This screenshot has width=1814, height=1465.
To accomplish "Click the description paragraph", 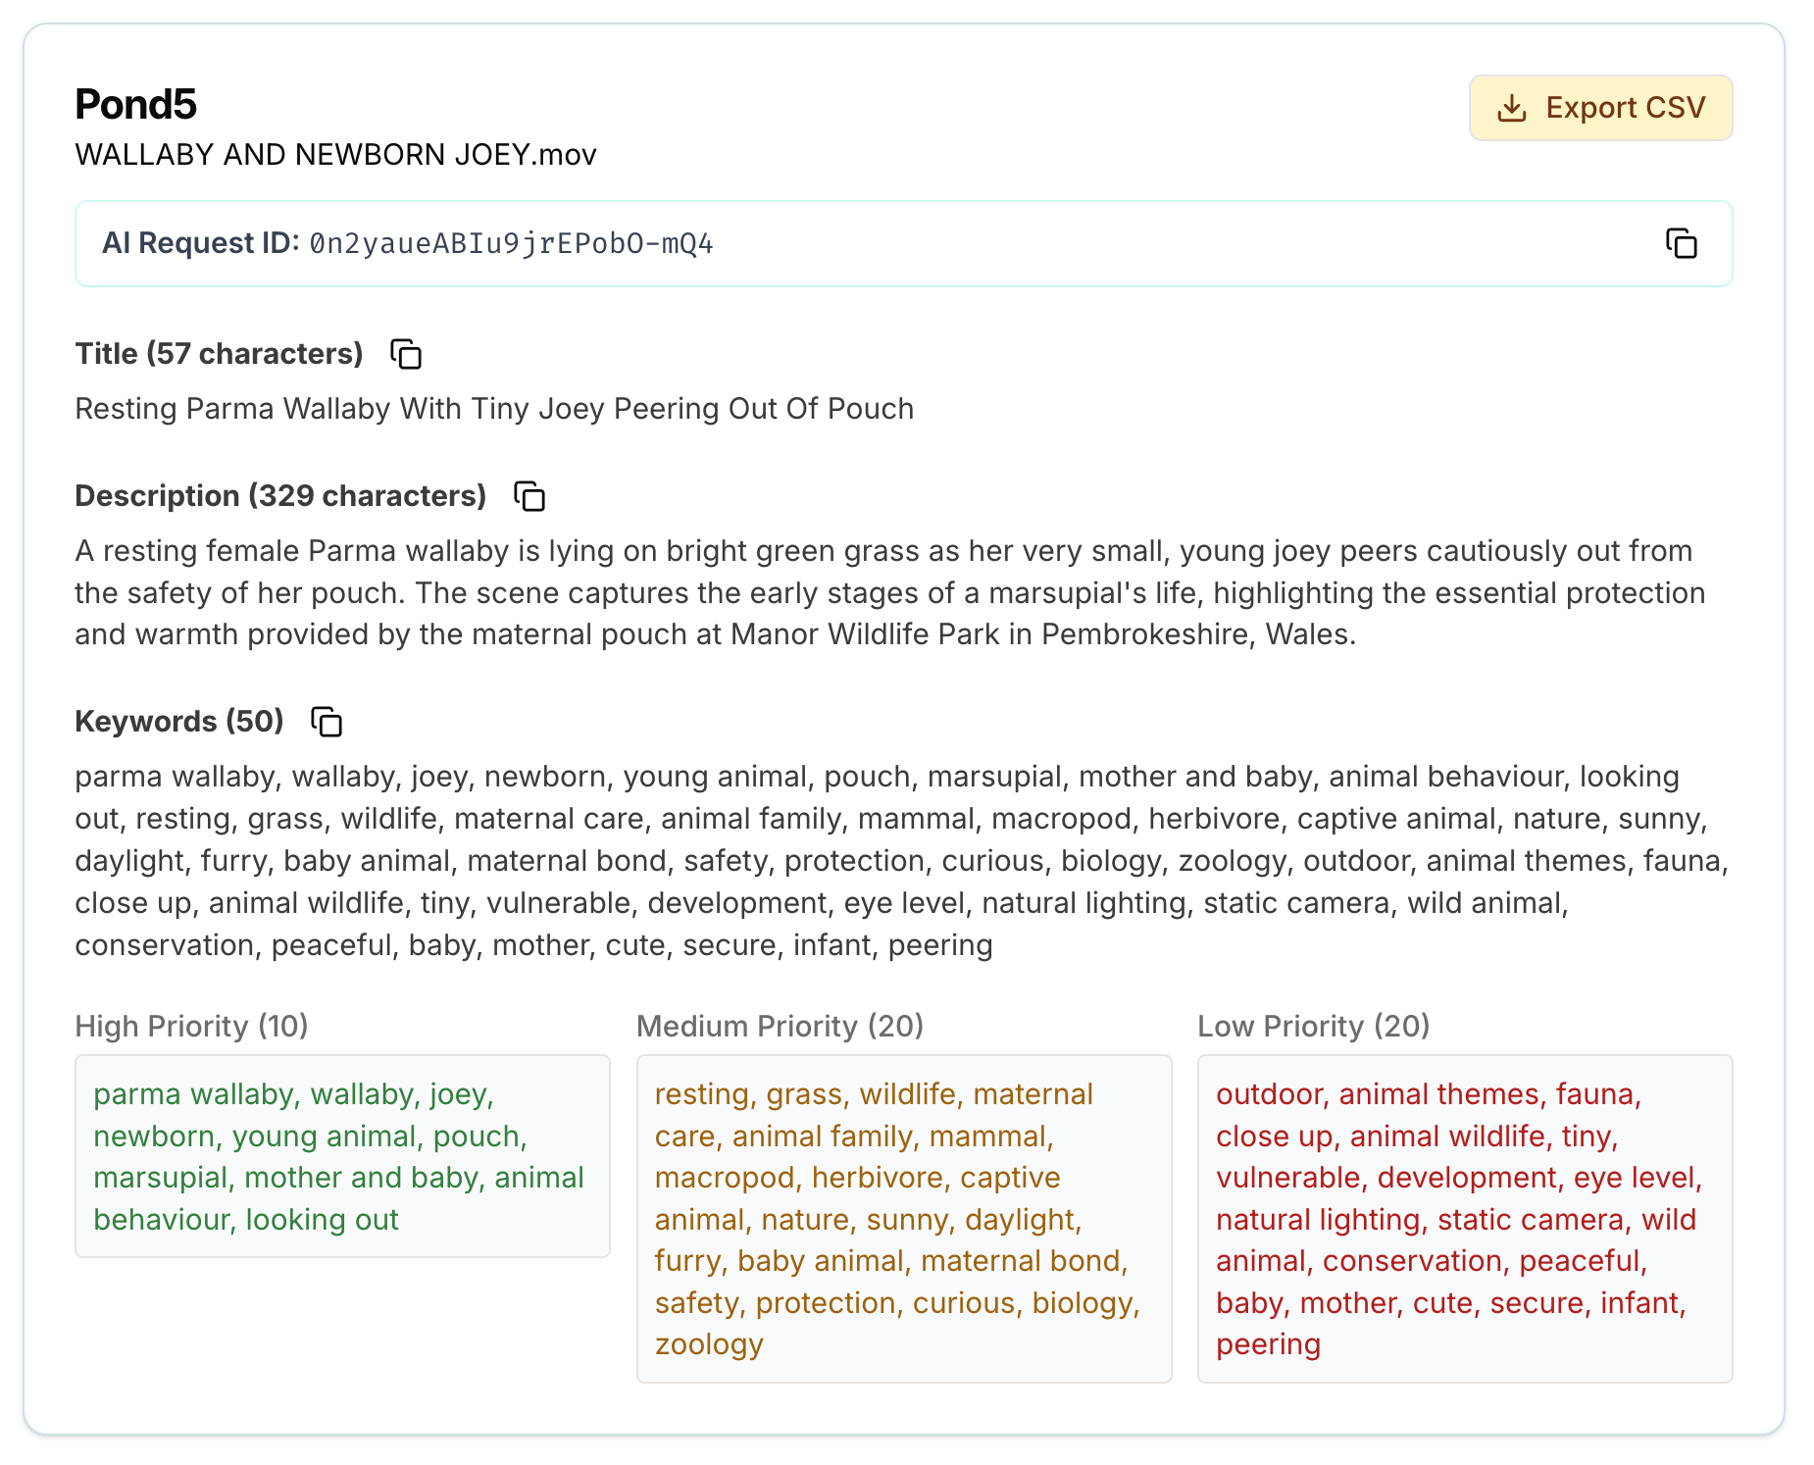I will point(890,592).
